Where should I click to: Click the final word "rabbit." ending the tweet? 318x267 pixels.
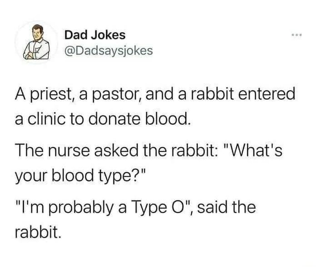(x=38, y=232)
